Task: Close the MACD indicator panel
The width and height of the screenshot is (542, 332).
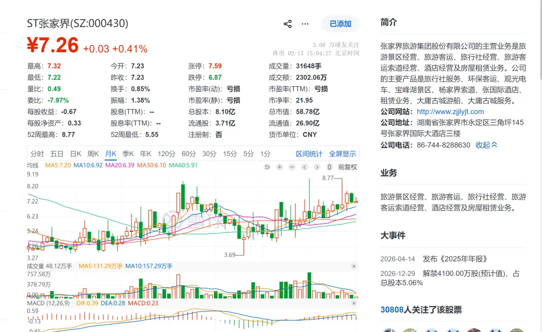Action: pos(354,303)
